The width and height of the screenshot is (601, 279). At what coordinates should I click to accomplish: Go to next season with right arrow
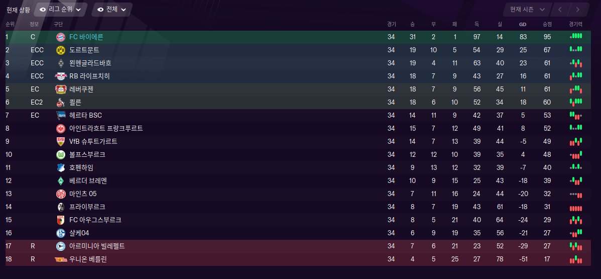click(x=578, y=10)
